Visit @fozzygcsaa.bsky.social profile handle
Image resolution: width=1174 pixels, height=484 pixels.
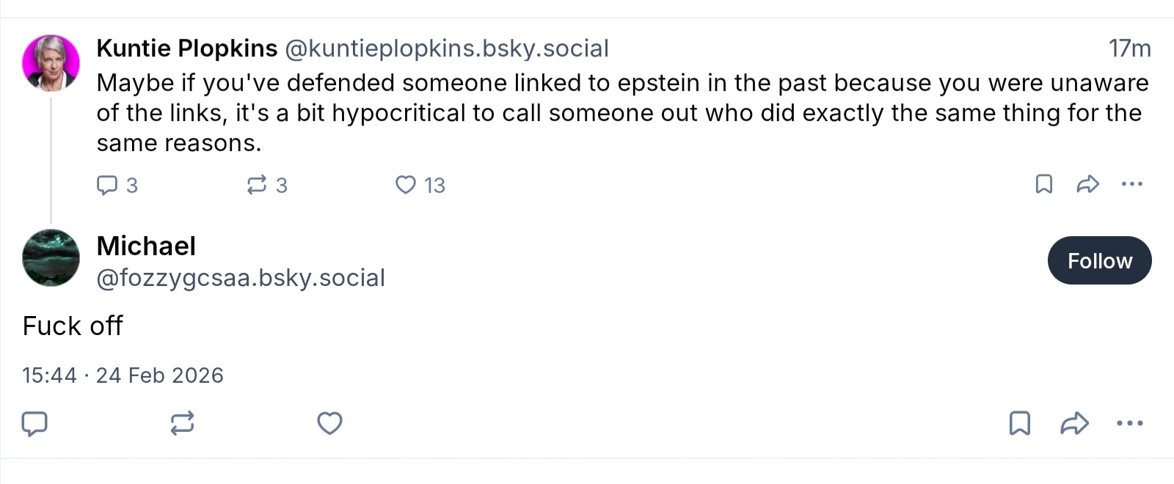(241, 278)
